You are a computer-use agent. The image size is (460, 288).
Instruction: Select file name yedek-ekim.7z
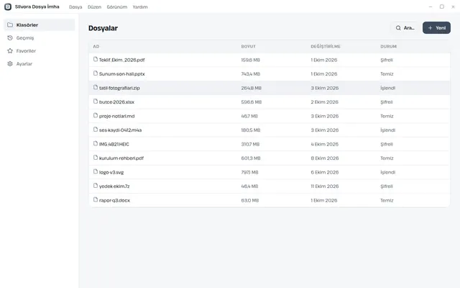tap(114, 186)
